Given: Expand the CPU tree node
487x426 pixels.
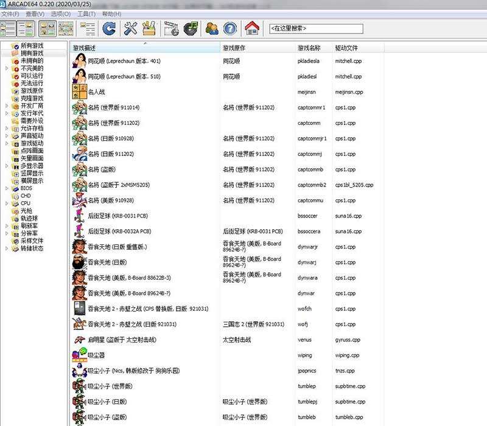Looking at the screenshot, I should coord(7,203).
